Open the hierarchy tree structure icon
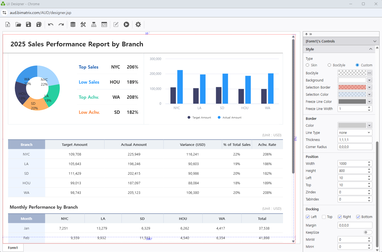Screen dimensions: 382x252 click(x=94, y=24)
